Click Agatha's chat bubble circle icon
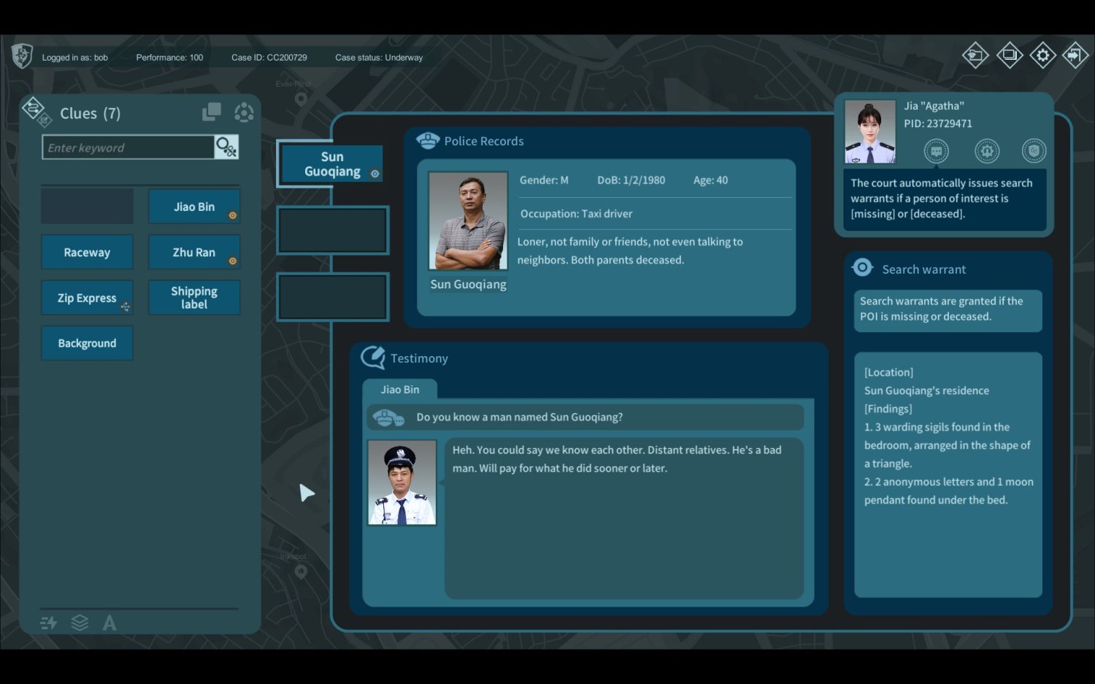This screenshot has height=684, width=1095. pos(937,151)
